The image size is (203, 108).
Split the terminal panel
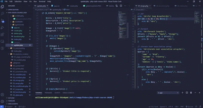(x=187, y=93)
